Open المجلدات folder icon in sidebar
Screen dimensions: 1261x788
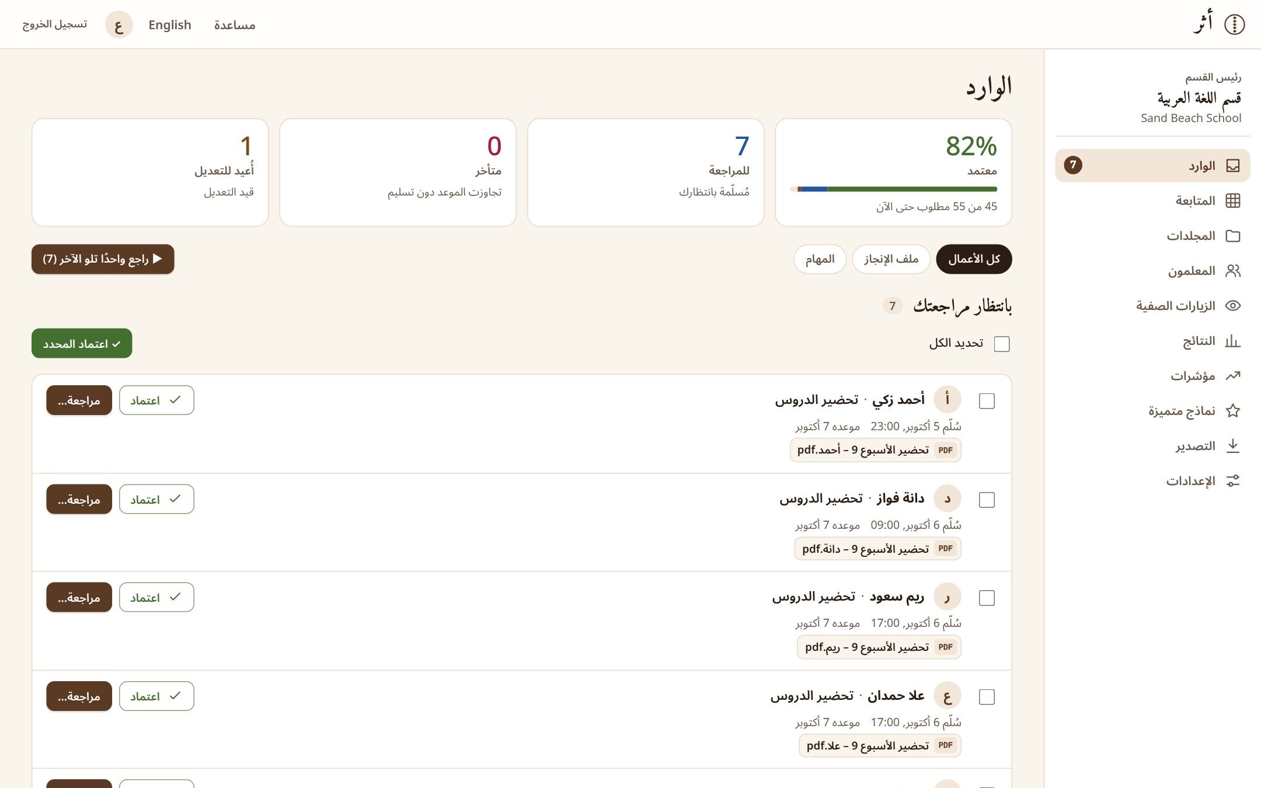coord(1233,236)
